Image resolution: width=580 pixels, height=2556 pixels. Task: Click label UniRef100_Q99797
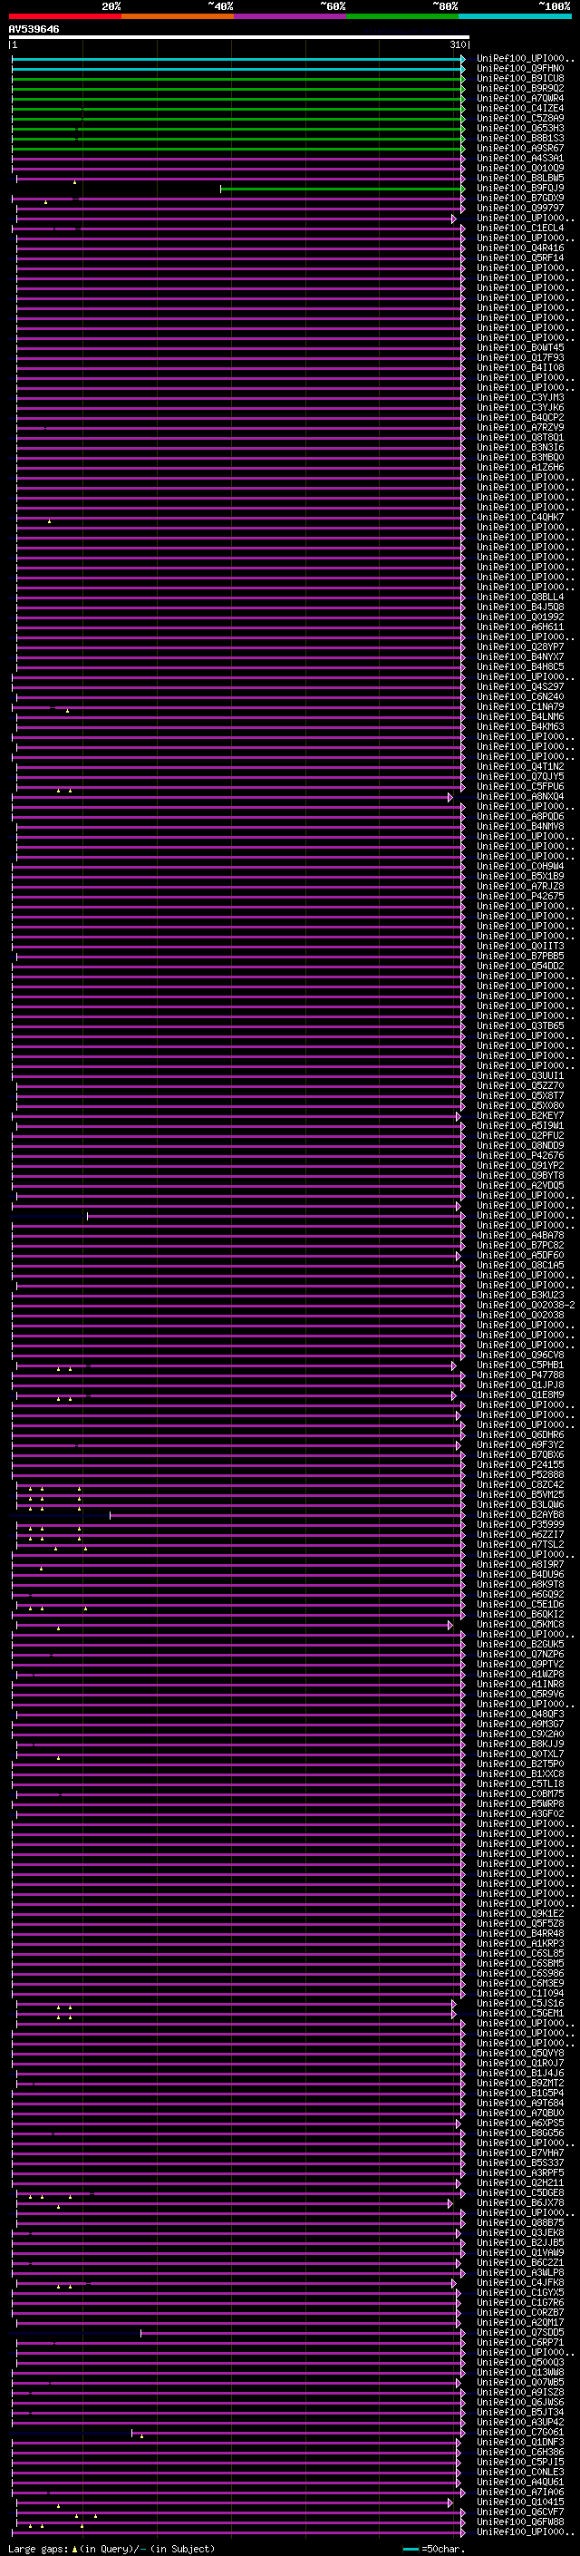[x=520, y=208]
